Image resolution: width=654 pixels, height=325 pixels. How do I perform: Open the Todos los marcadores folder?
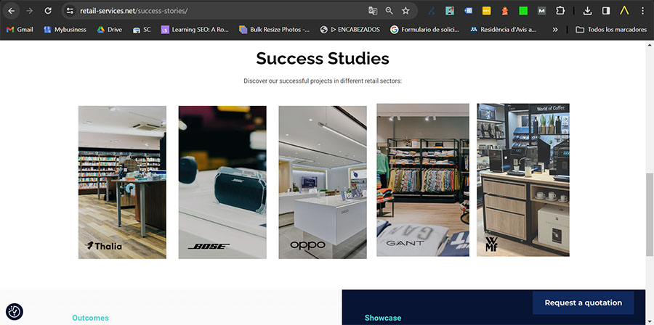click(x=611, y=30)
